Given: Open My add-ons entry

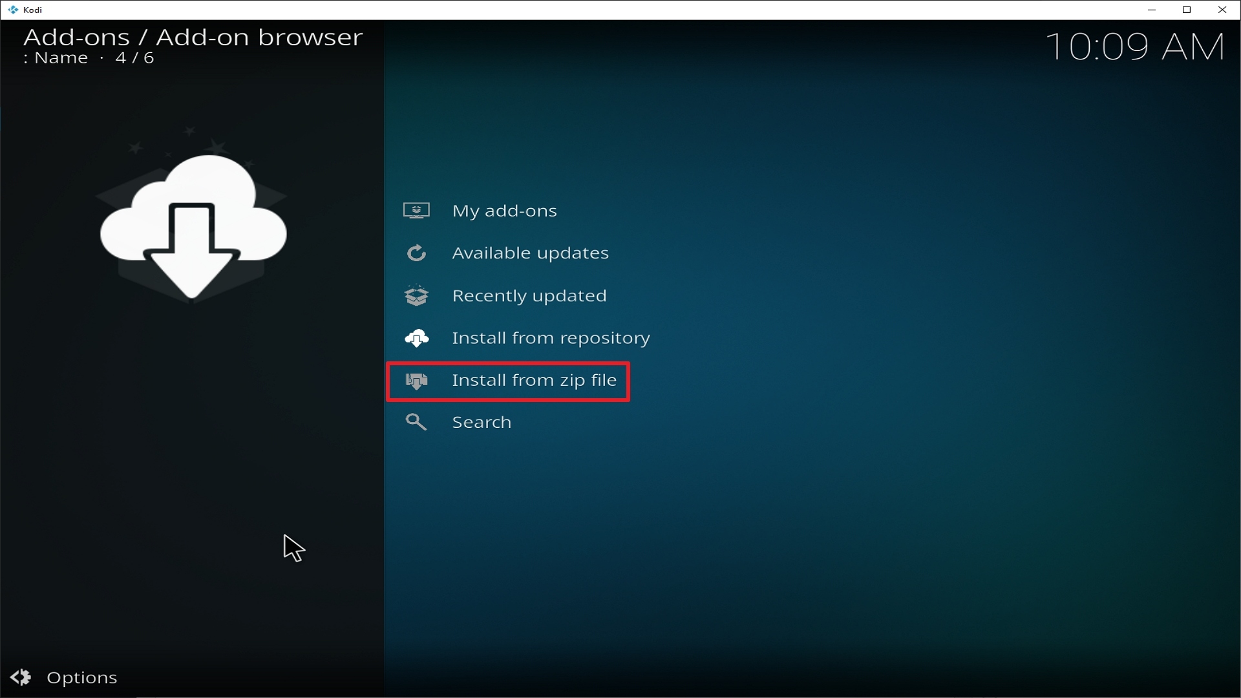Looking at the screenshot, I should [x=504, y=211].
